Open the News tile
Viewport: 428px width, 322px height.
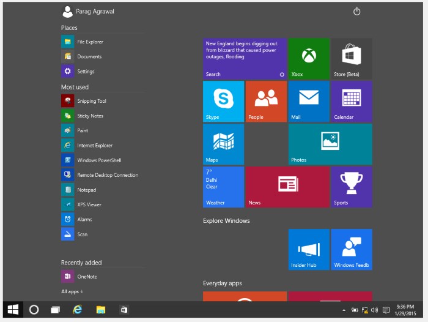tap(287, 187)
